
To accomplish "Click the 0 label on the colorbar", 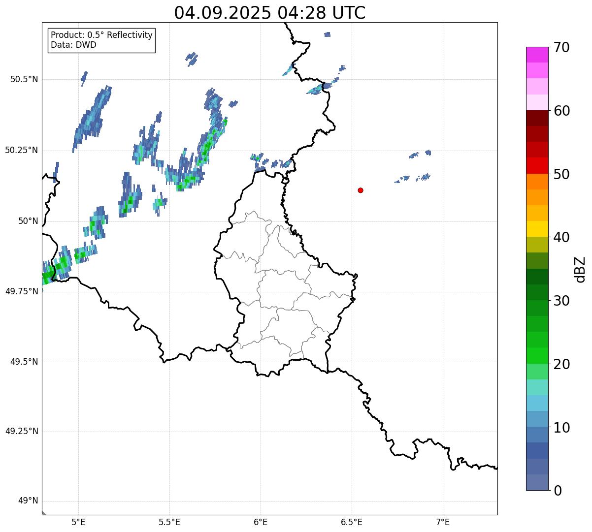I will (558, 490).
